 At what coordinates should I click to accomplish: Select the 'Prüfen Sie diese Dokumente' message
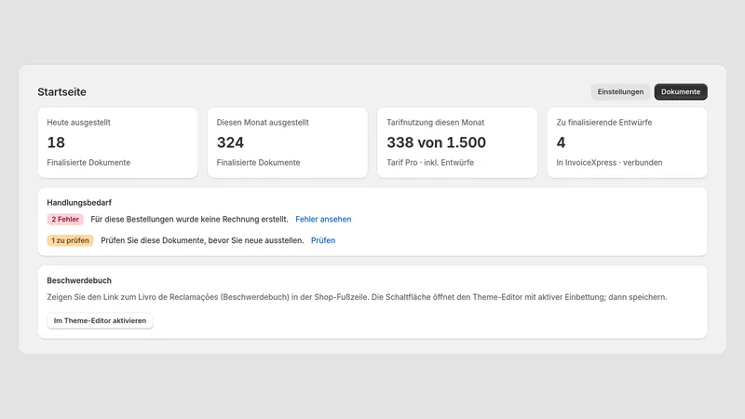(x=202, y=240)
